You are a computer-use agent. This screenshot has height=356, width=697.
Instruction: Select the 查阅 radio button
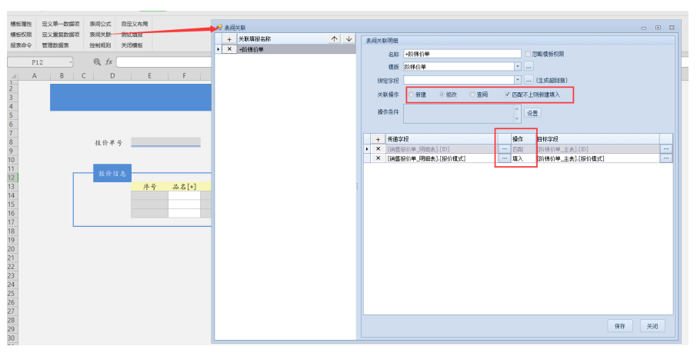click(472, 95)
